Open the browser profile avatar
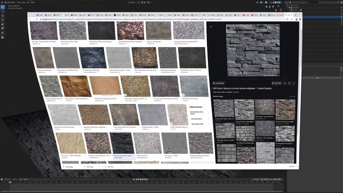The image size is (343, 193). coord(296,19)
